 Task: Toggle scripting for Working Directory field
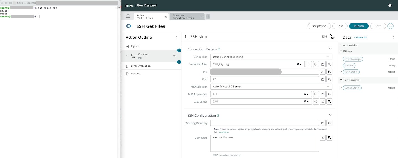[x=322, y=123]
